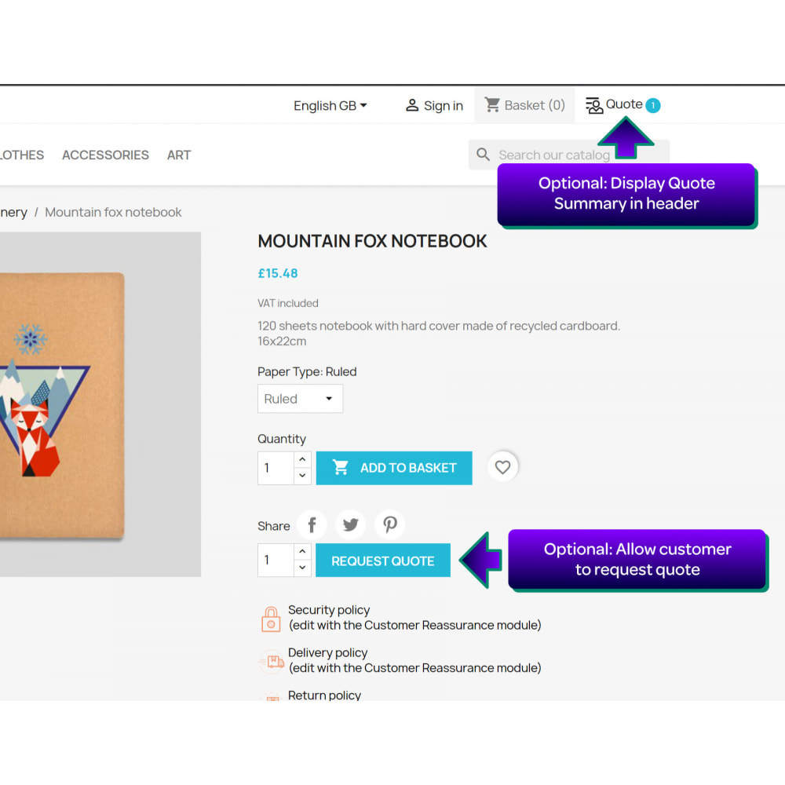Focus the Search our catalog field
This screenshot has width=785, height=785.
pos(568,155)
